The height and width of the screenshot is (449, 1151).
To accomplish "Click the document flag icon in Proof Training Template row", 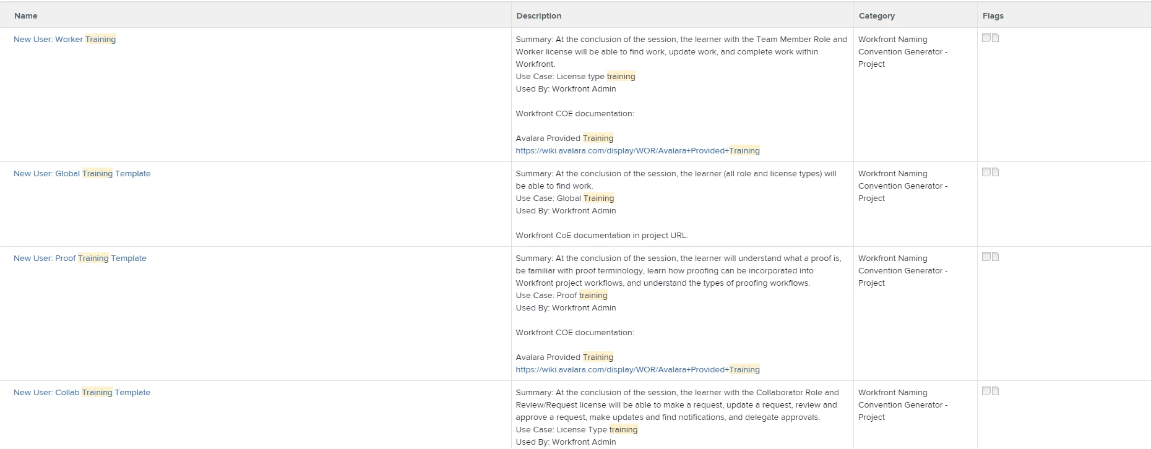I will 995,257.
